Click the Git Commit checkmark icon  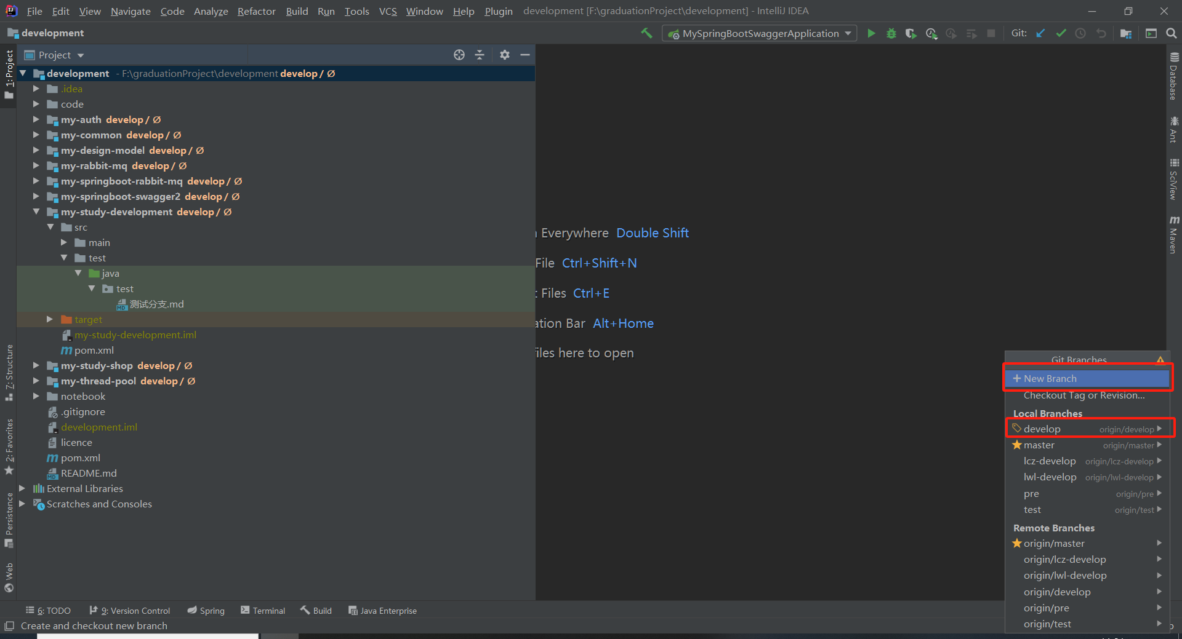(x=1061, y=33)
